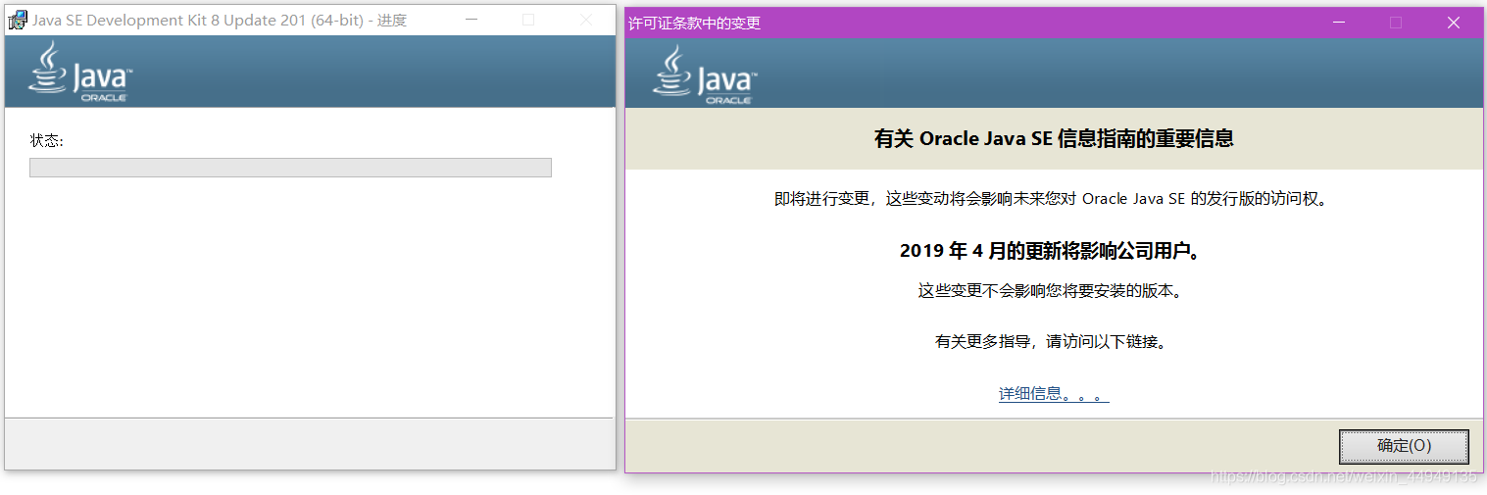
Task: Minimize the 许可证条款中的变更 dialog
Action: [1340, 23]
